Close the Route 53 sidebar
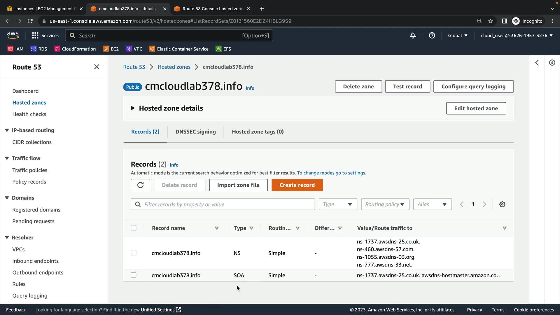This screenshot has width=560, height=315. click(x=97, y=67)
